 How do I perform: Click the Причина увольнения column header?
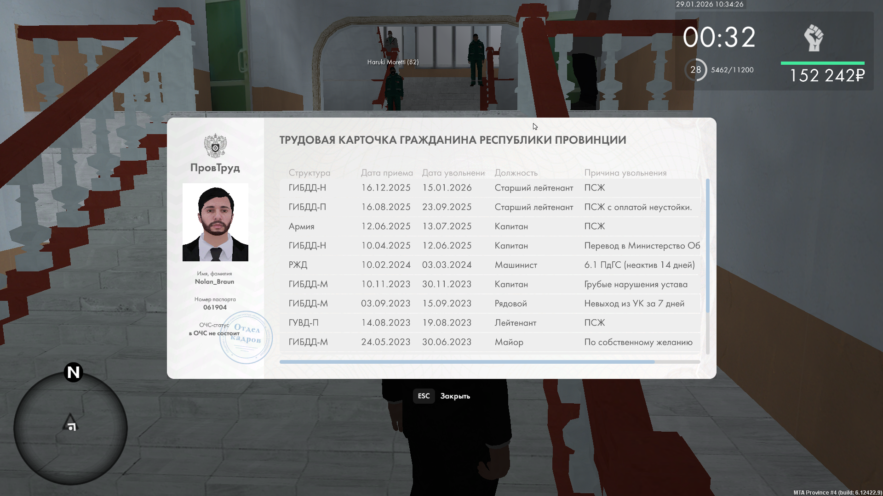(x=625, y=173)
